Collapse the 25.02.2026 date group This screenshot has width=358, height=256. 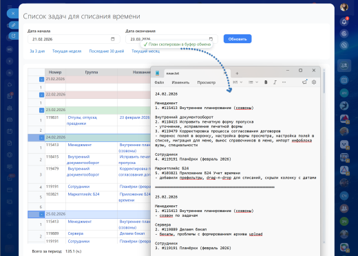tap(41, 214)
